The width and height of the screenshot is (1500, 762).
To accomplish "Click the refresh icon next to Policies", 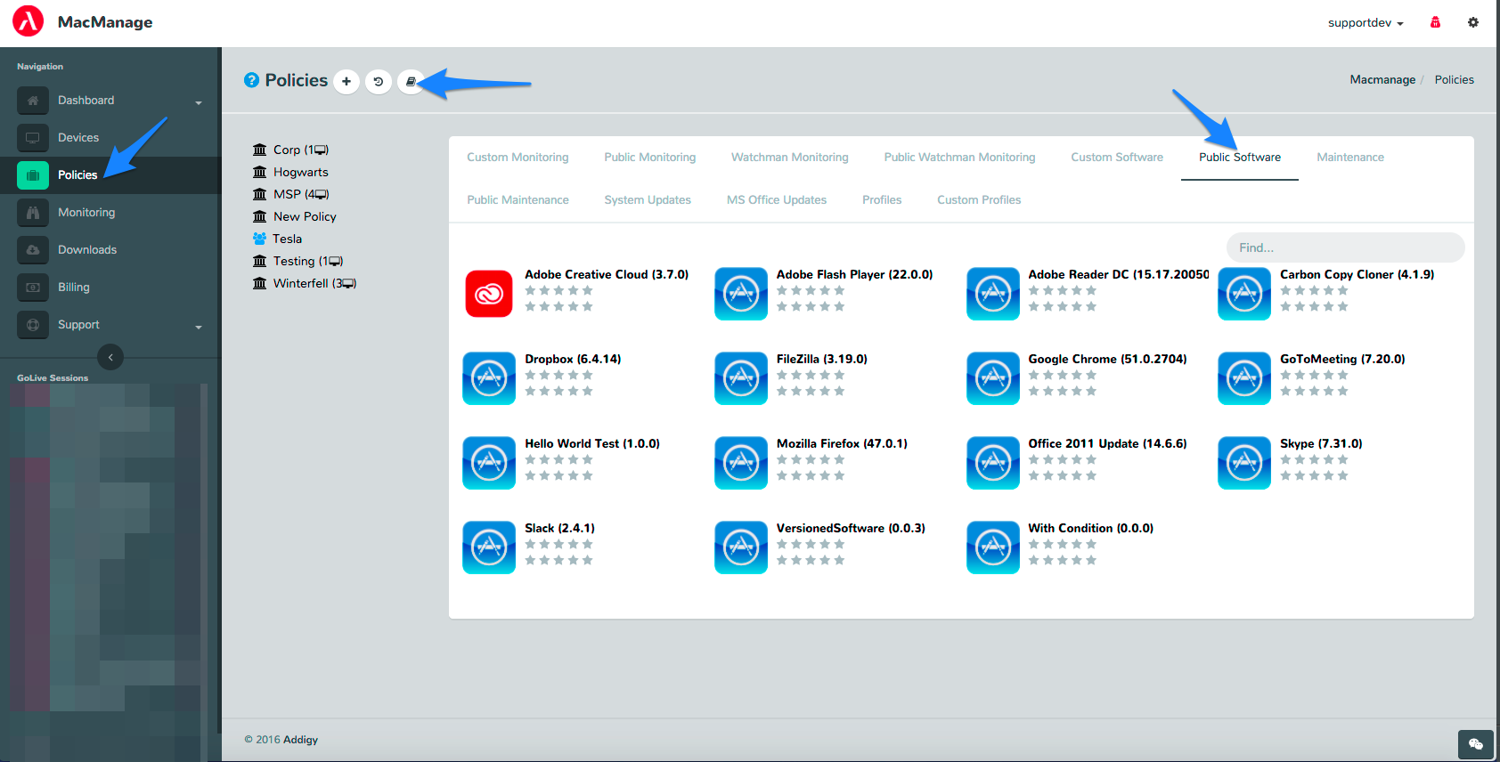I will 379,82.
